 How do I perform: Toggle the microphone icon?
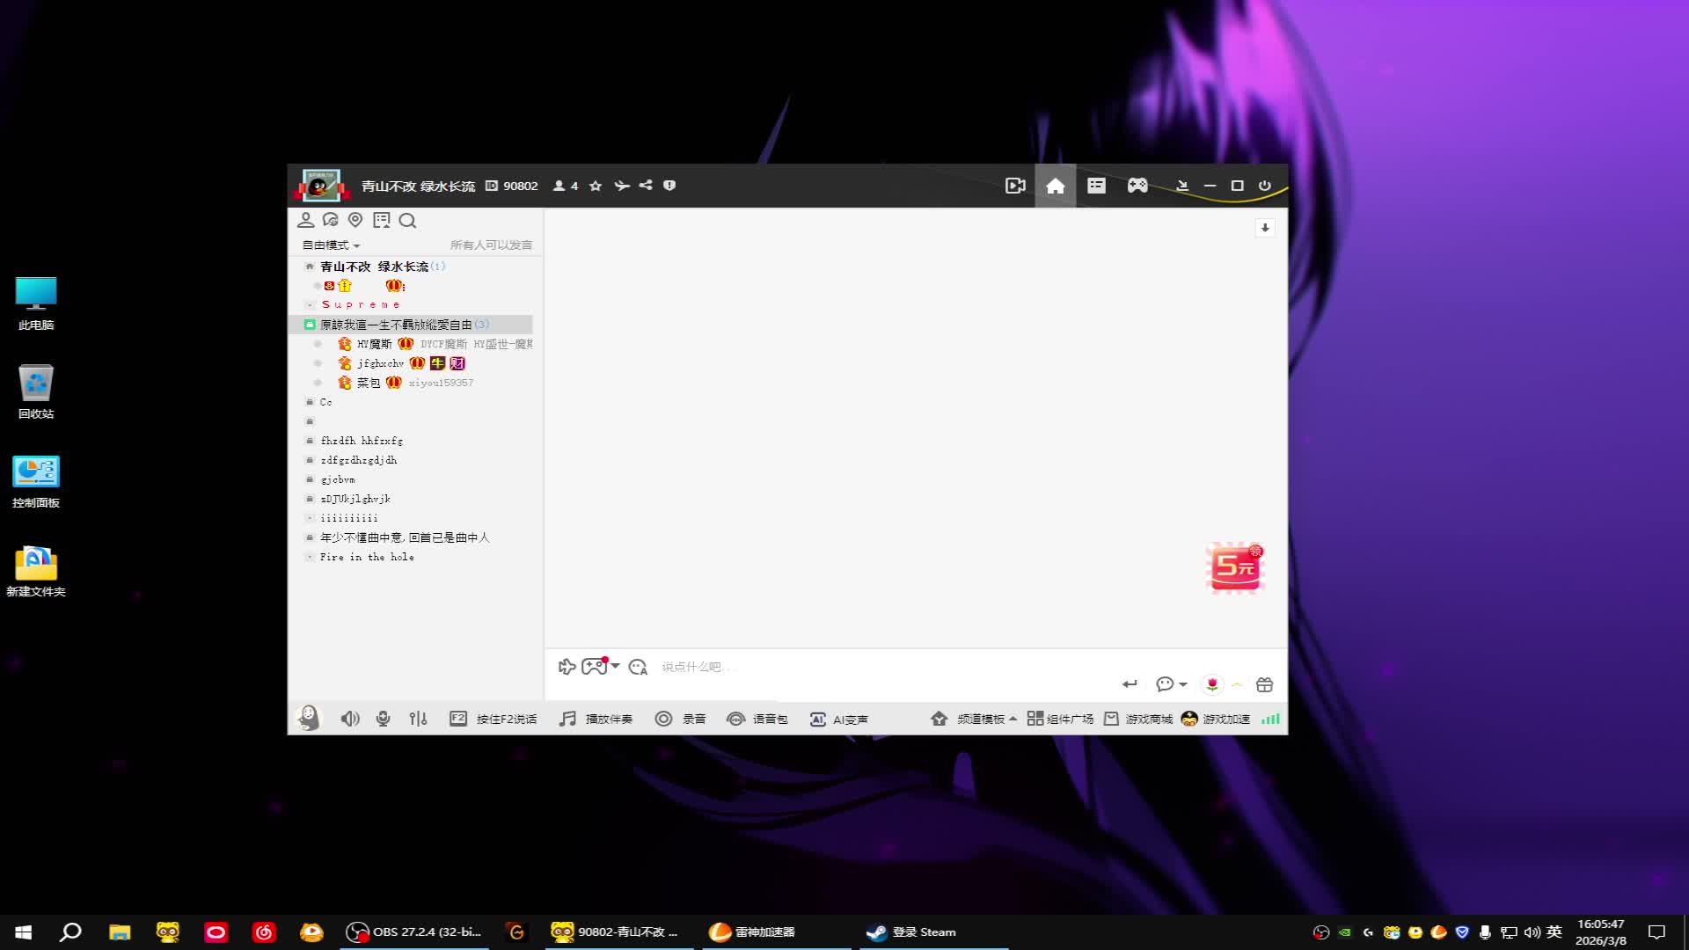click(383, 719)
